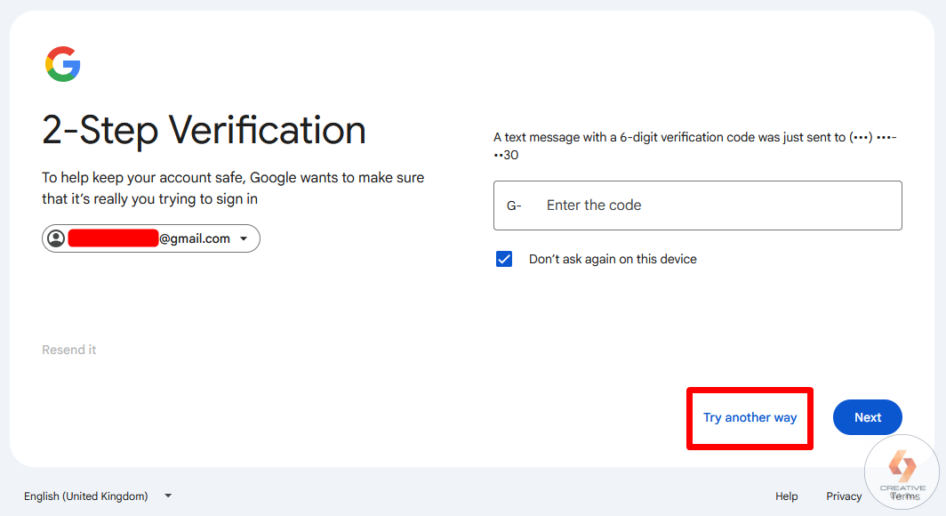The image size is (946, 516).
Task: Click the "To help keep your account safe" text
Action: coord(233,189)
